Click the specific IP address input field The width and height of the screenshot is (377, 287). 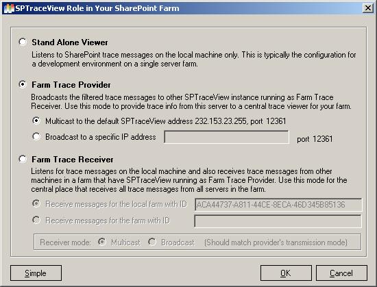point(226,137)
